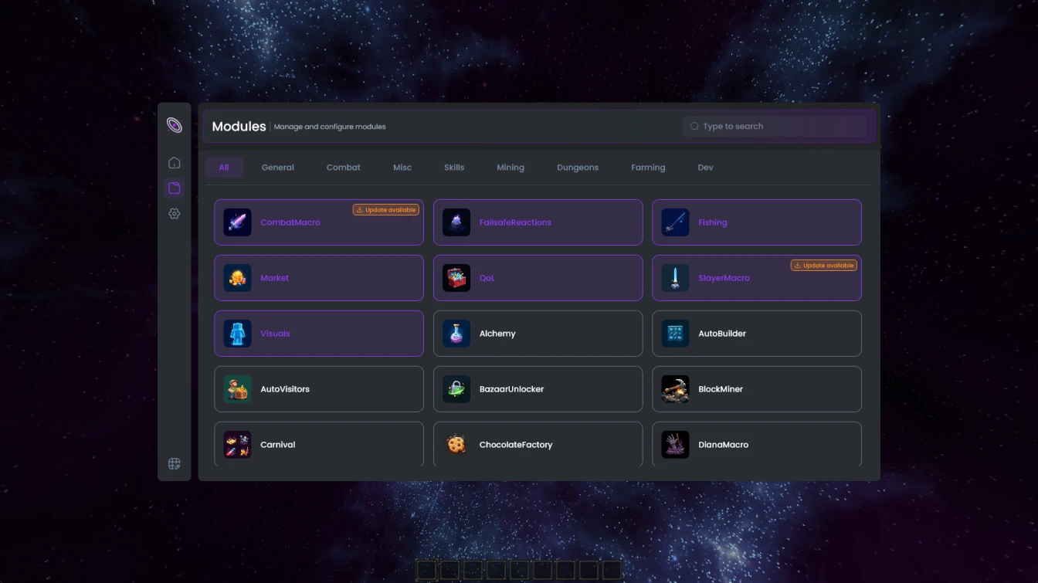Install the CombatMacro update
Image resolution: width=1038 pixels, height=583 pixels.
pyautogui.click(x=385, y=208)
